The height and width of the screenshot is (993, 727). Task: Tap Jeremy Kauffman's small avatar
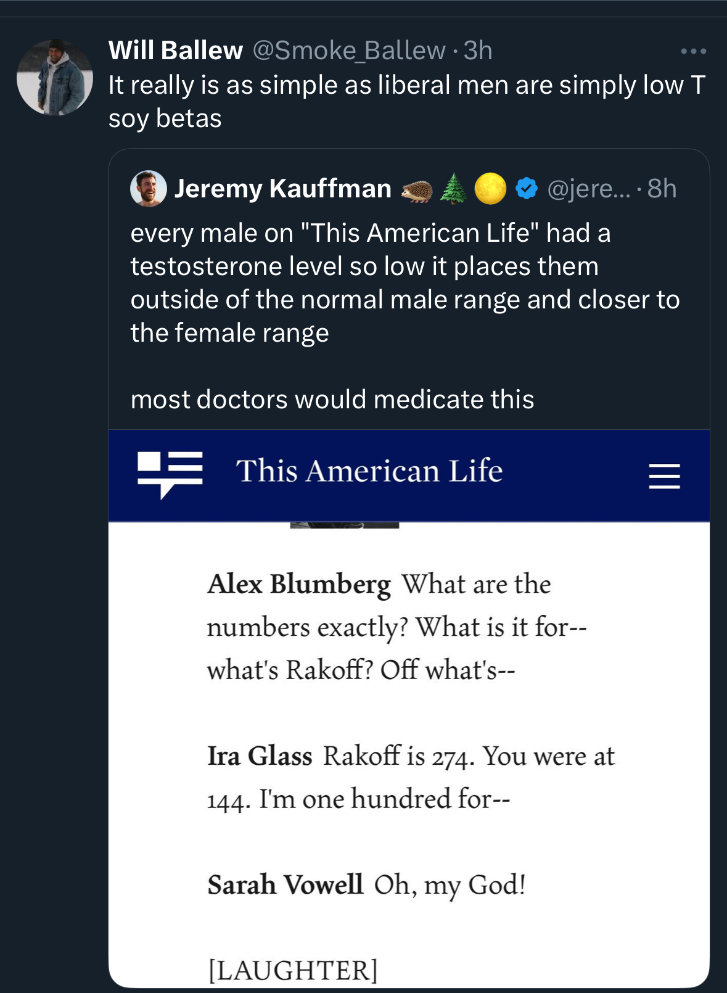(148, 189)
